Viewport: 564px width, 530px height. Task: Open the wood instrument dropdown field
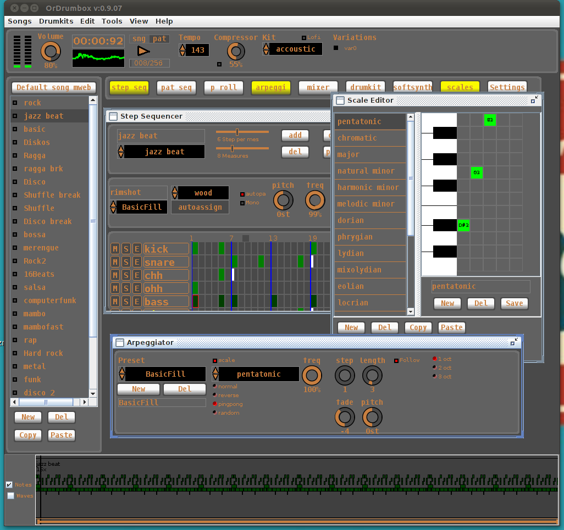pyautogui.click(x=203, y=193)
